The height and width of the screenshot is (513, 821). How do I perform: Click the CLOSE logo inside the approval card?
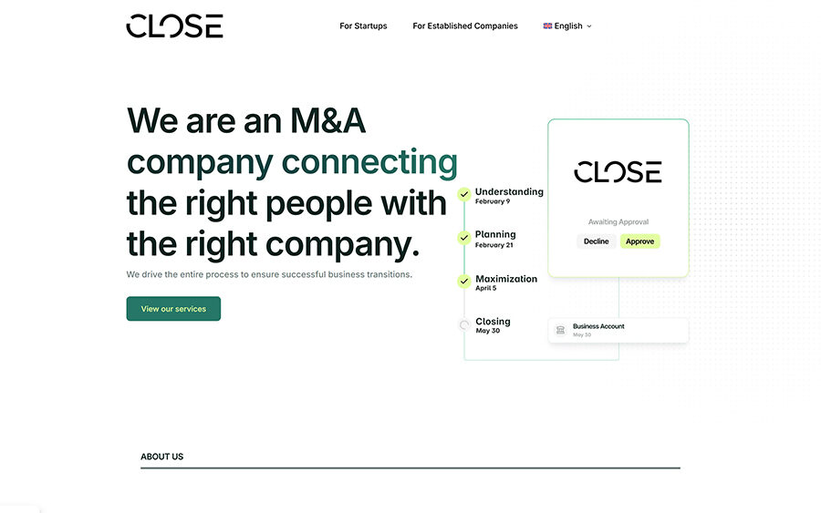point(618,171)
